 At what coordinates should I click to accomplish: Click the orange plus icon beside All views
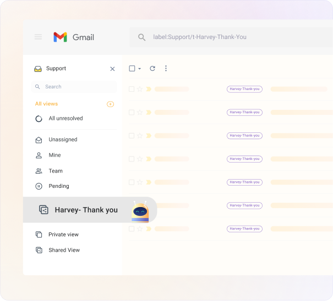[x=110, y=104]
